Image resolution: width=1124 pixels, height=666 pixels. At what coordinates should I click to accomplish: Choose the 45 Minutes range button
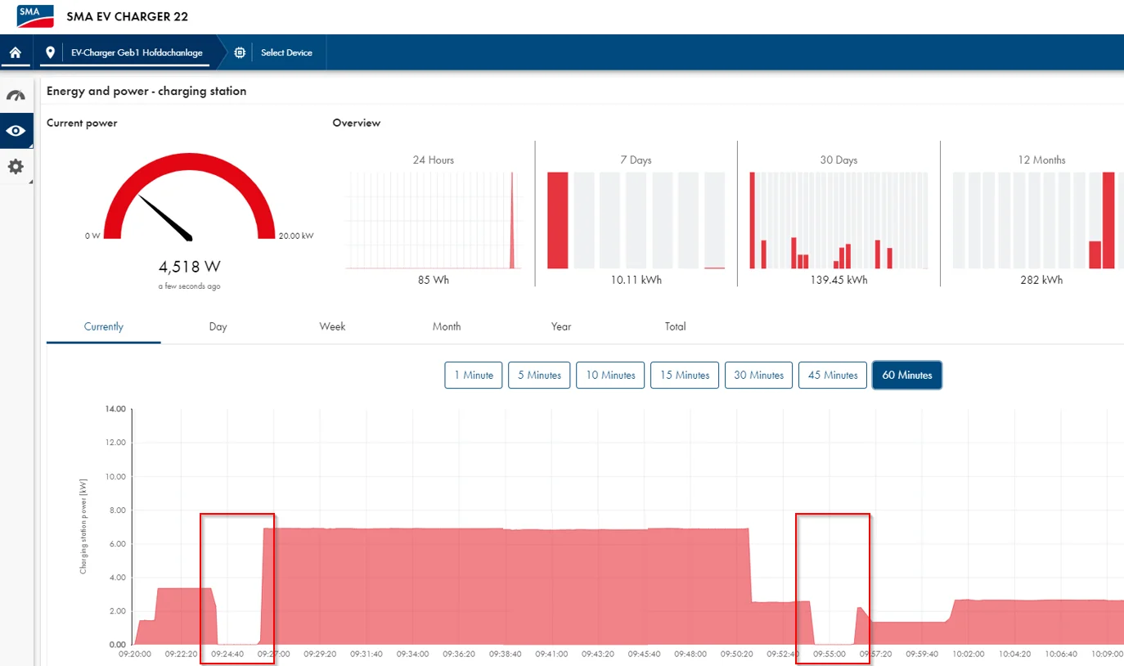pos(832,376)
